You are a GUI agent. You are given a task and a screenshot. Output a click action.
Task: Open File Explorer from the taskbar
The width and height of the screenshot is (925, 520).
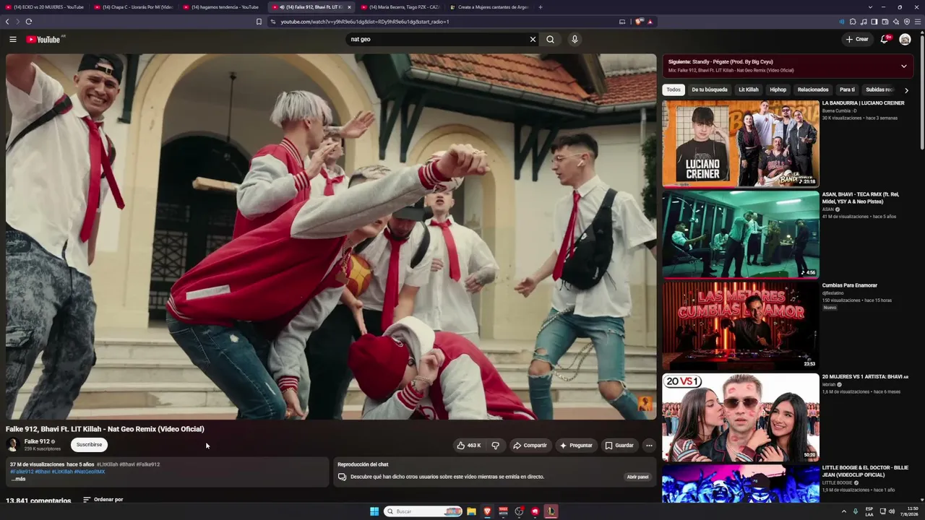pyautogui.click(x=471, y=511)
